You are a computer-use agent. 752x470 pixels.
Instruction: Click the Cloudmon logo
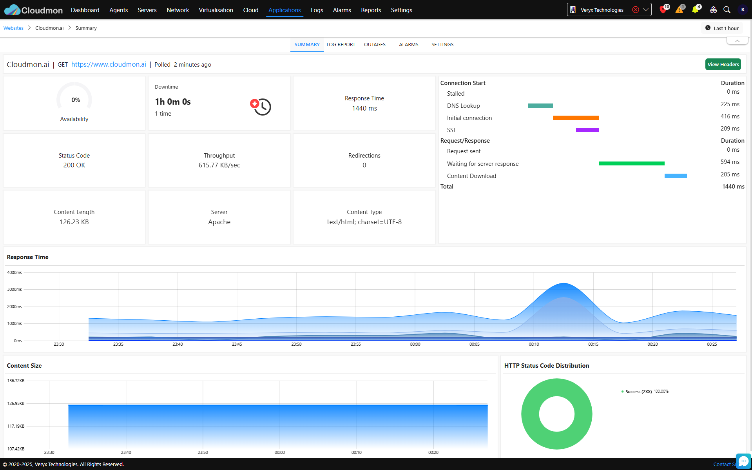[x=33, y=10]
